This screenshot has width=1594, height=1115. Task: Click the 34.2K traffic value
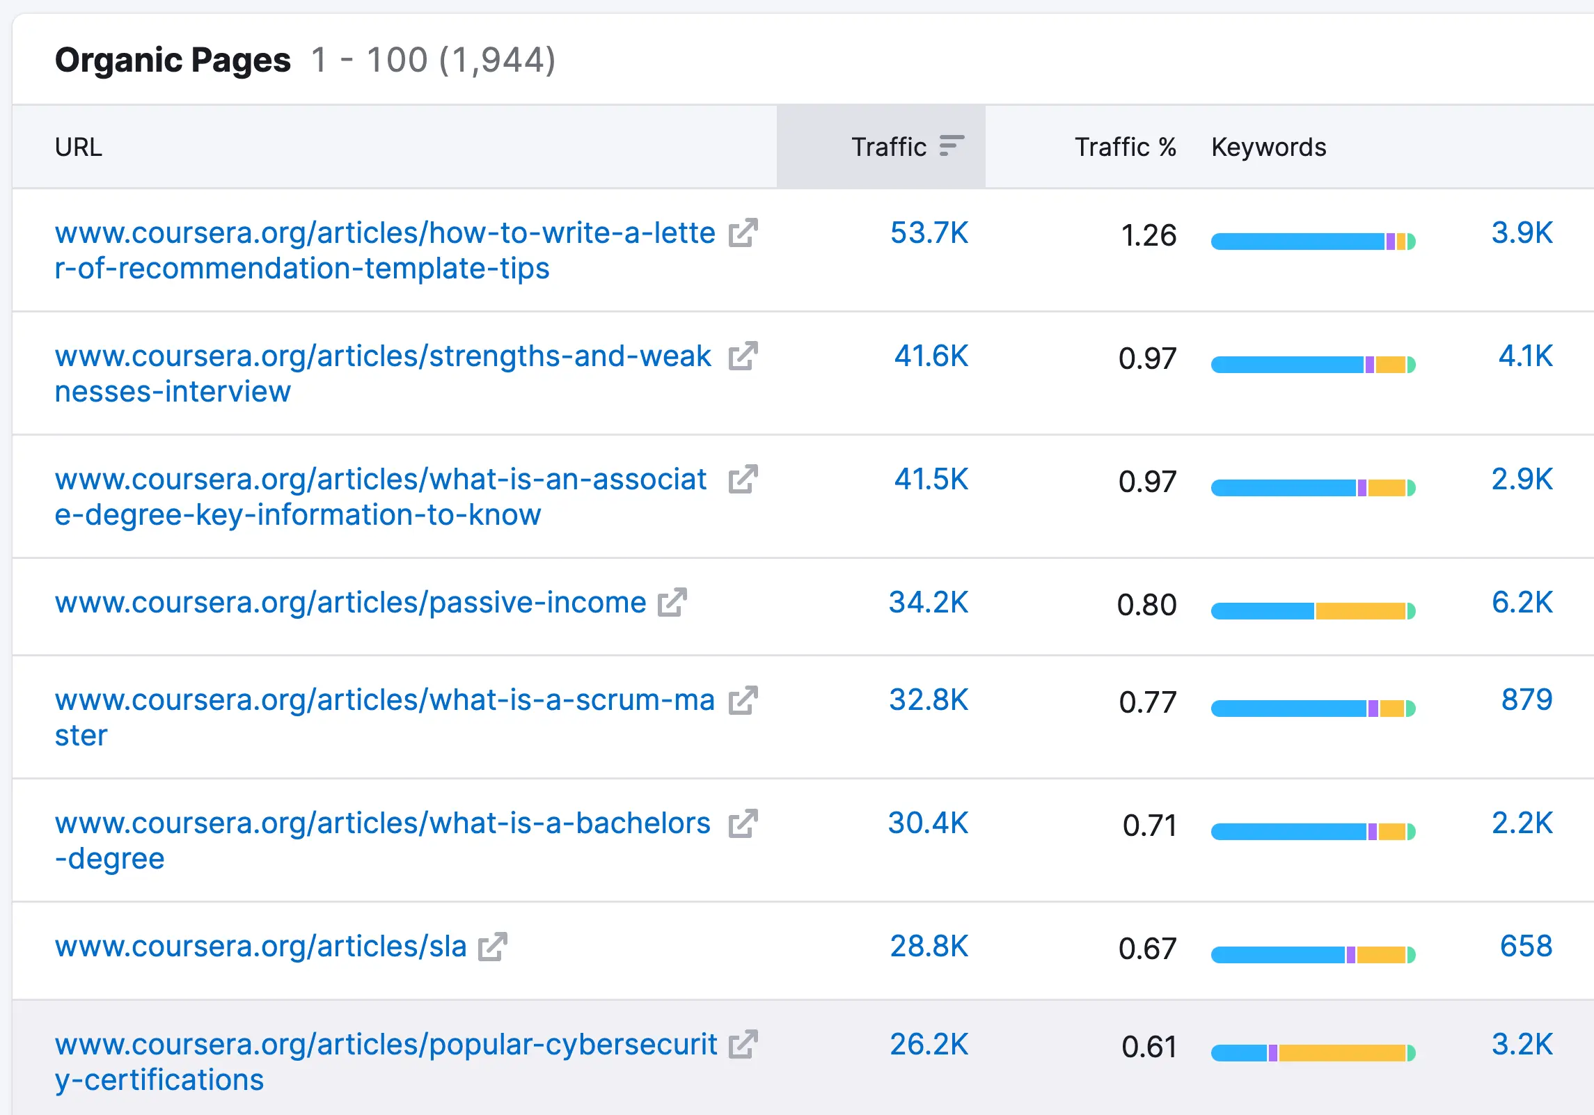coord(929,603)
